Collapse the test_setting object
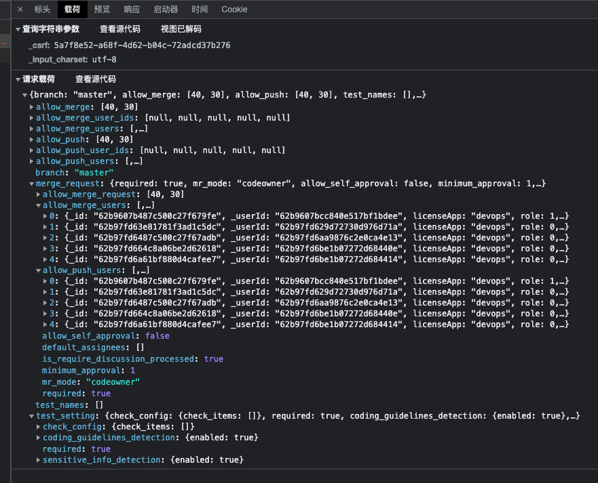The height and width of the screenshot is (483, 598). pyautogui.click(x=32, y=417)
